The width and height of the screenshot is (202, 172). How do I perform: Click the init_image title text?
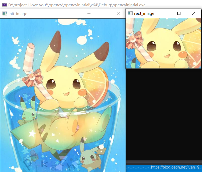tap(18, 14)
